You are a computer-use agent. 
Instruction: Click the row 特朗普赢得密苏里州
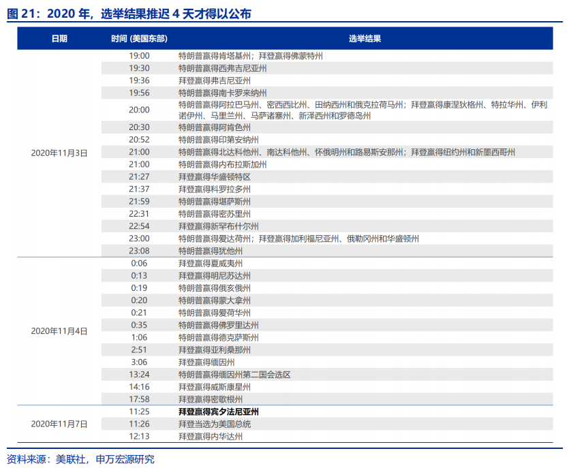tap(327, 214)
